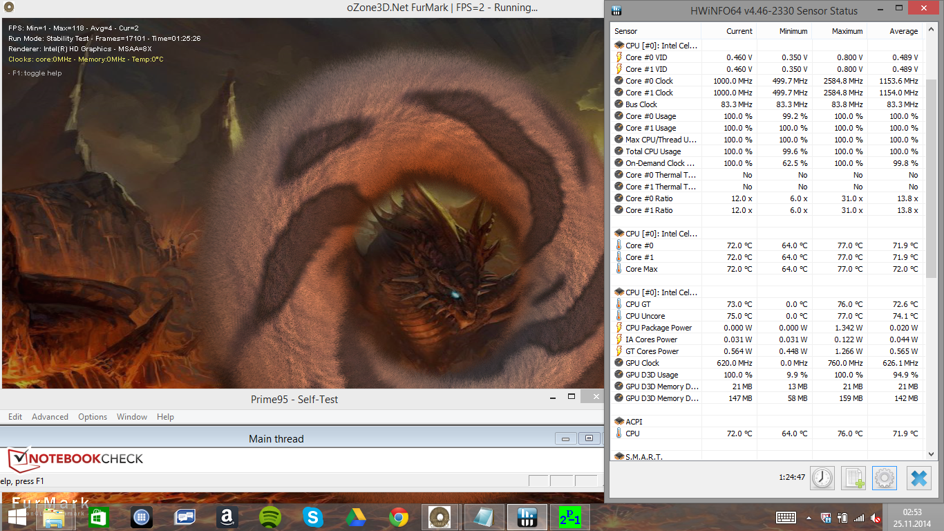Click the 1:24:47 elapsed time in HWiNFO
944x531 pixels.
[792, 477]
